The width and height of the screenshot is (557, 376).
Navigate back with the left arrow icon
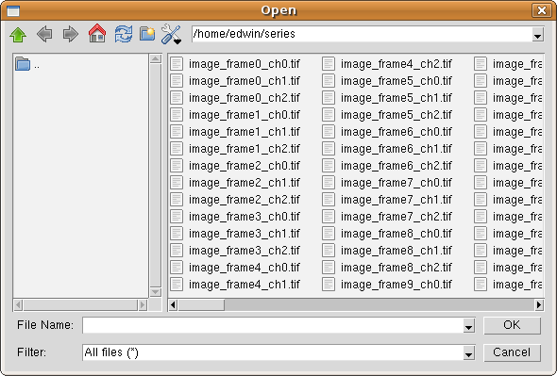pyautogui.click(x=44, y=35)
